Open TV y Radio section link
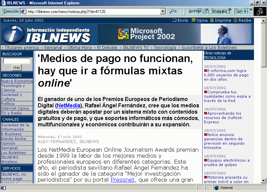 [x=11, y=113]
